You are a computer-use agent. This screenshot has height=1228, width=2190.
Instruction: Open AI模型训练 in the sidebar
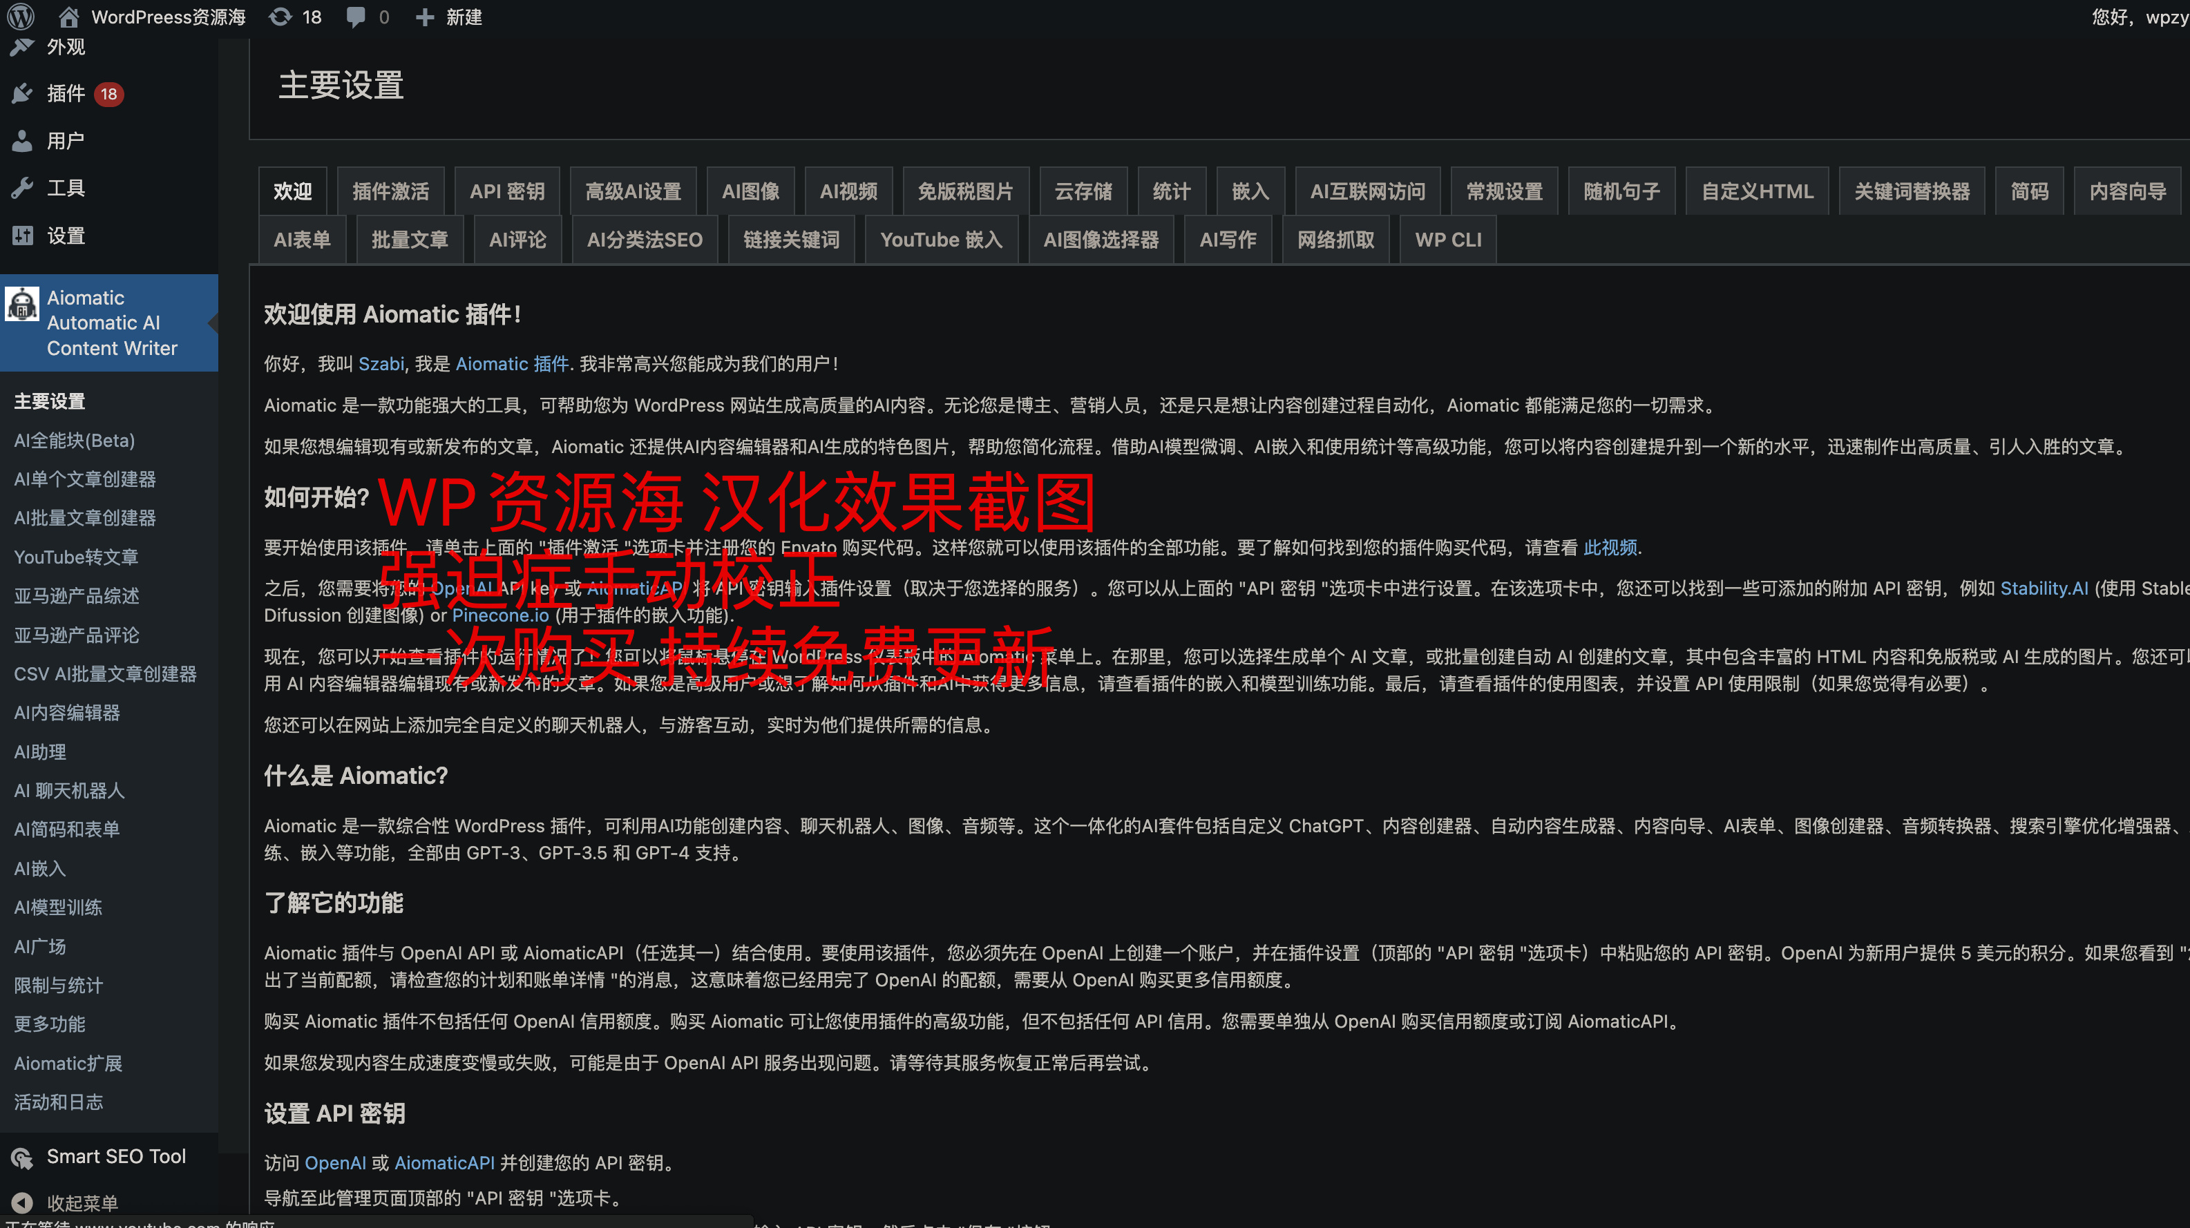58,907
